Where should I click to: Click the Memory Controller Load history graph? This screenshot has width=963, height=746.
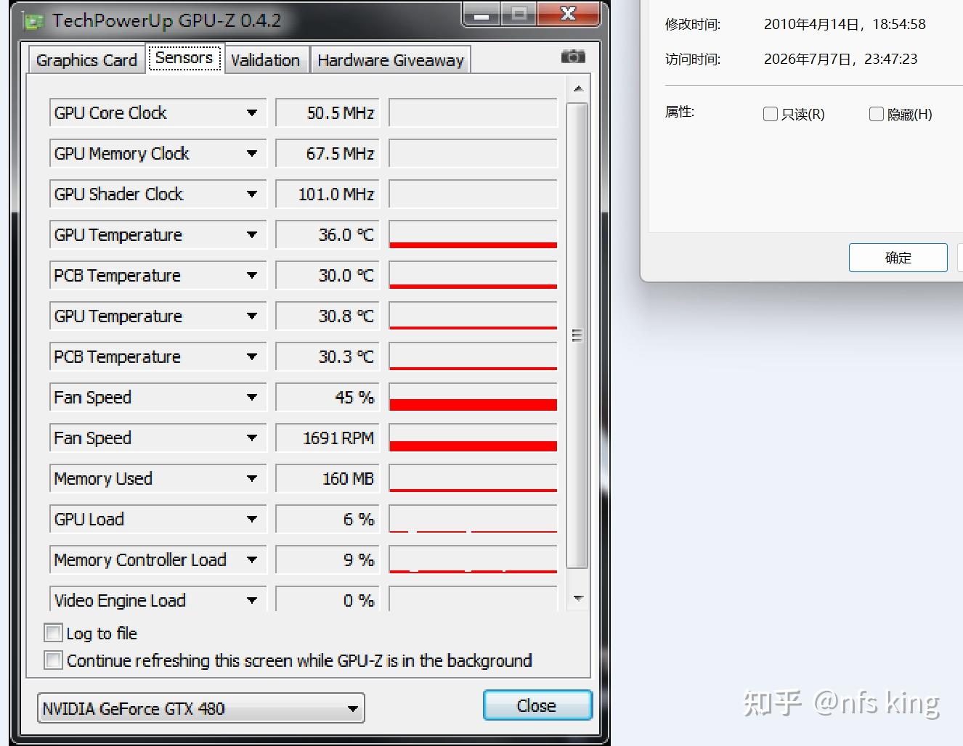474,559
